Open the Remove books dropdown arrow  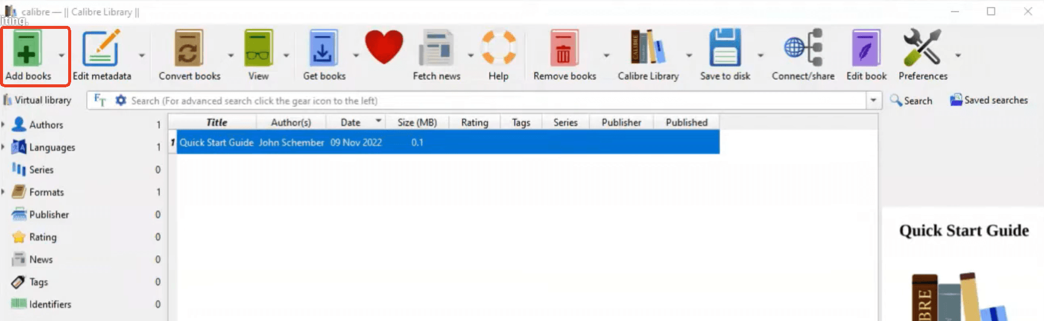[x=606, y=55]
